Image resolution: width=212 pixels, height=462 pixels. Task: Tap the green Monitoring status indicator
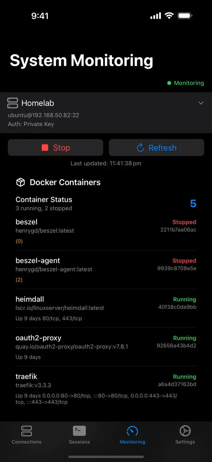click(169, 83)
